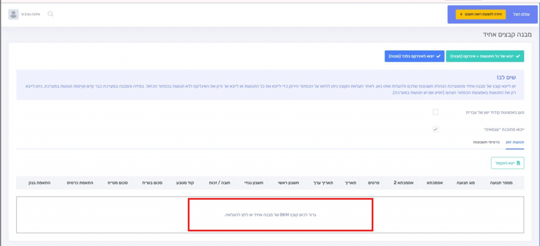Image resolution: width=540 pixels, height=246 pixels.
Task: Click the search magnifier icon
Action: (x=51, y=14)
